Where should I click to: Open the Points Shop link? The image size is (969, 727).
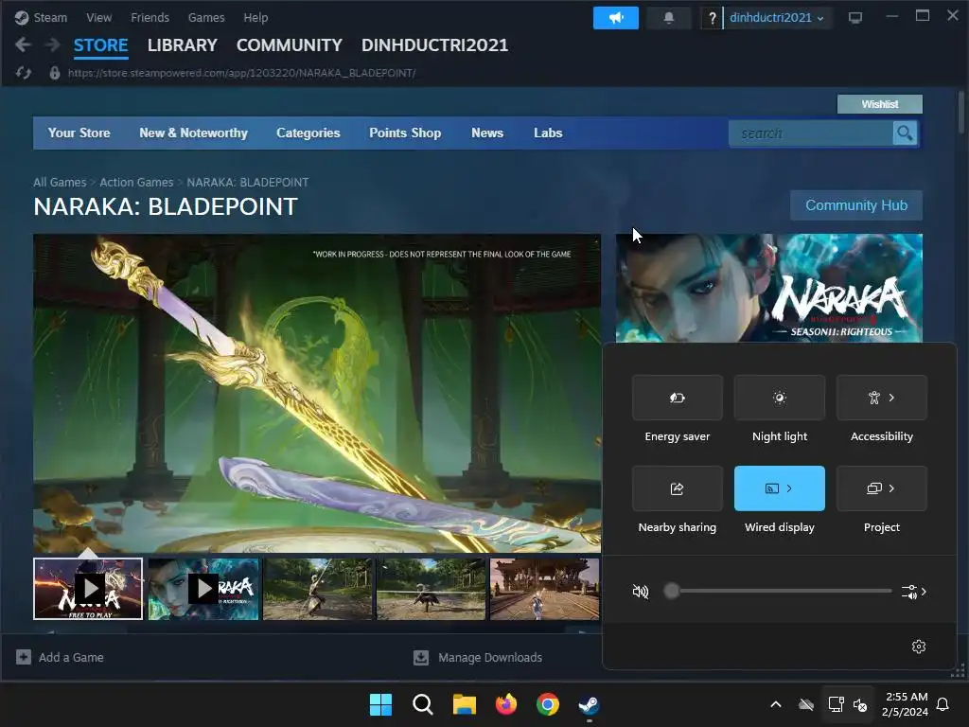pos(405,133)
